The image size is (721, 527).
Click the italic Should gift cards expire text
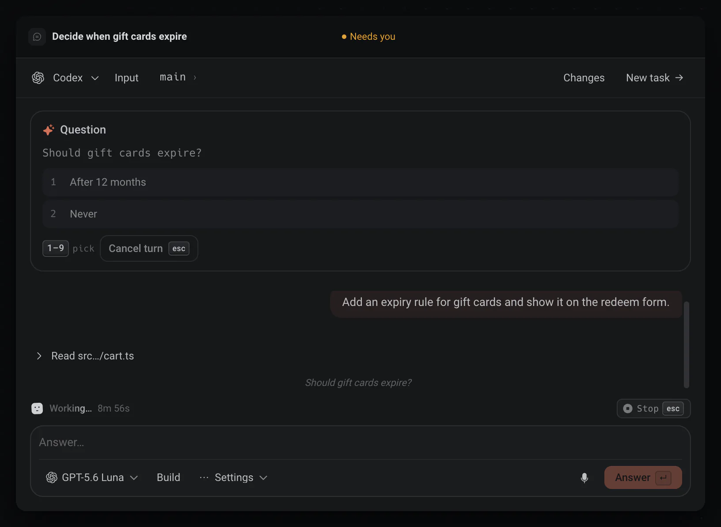point(358,382)
